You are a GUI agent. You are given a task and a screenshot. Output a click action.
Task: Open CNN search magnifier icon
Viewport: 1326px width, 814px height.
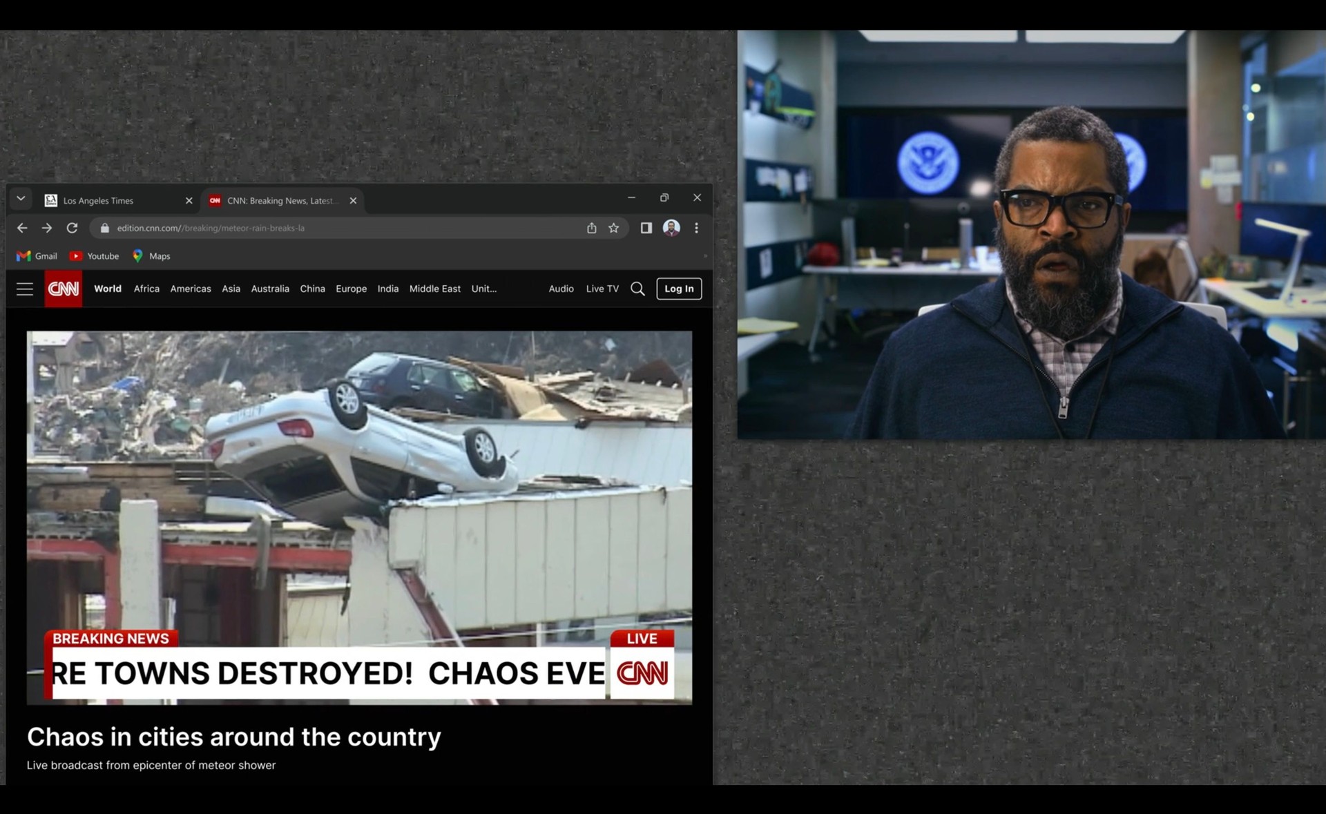pyautogui.click(x=637, y=289)
